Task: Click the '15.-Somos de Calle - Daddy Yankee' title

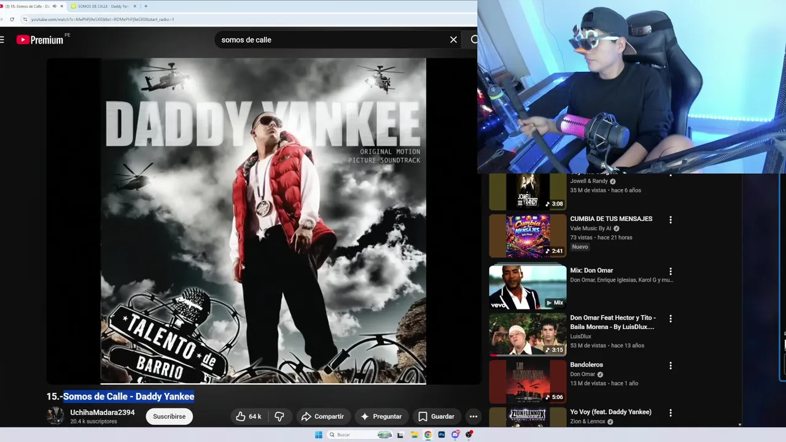Action: pyautogui.click(x=120, y=397)
